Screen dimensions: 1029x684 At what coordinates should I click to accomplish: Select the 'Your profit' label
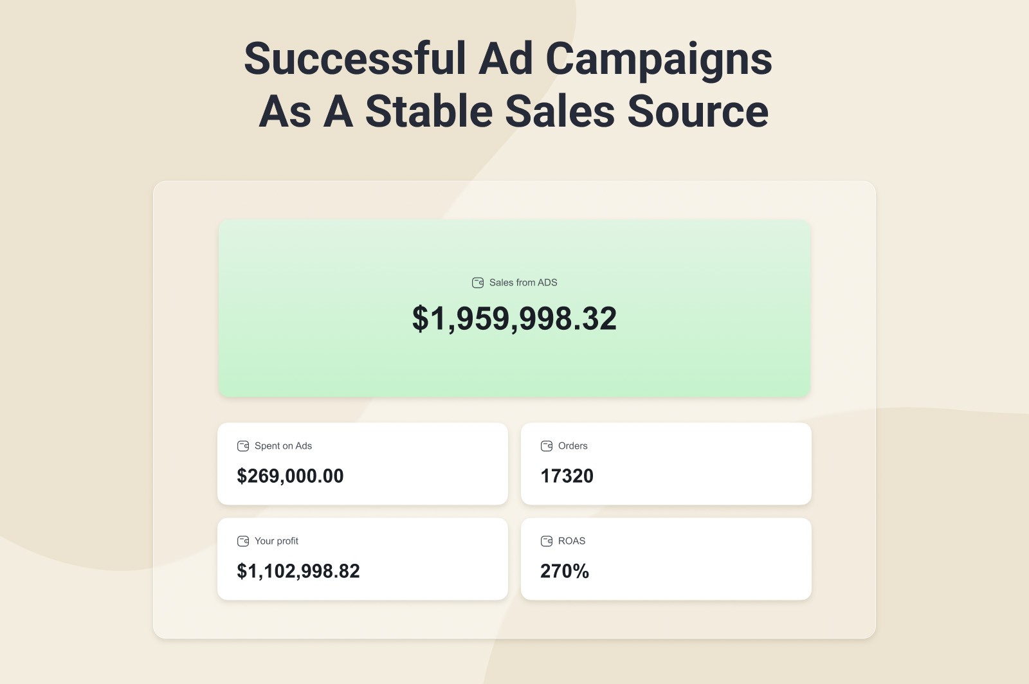[x=277, y=541]
